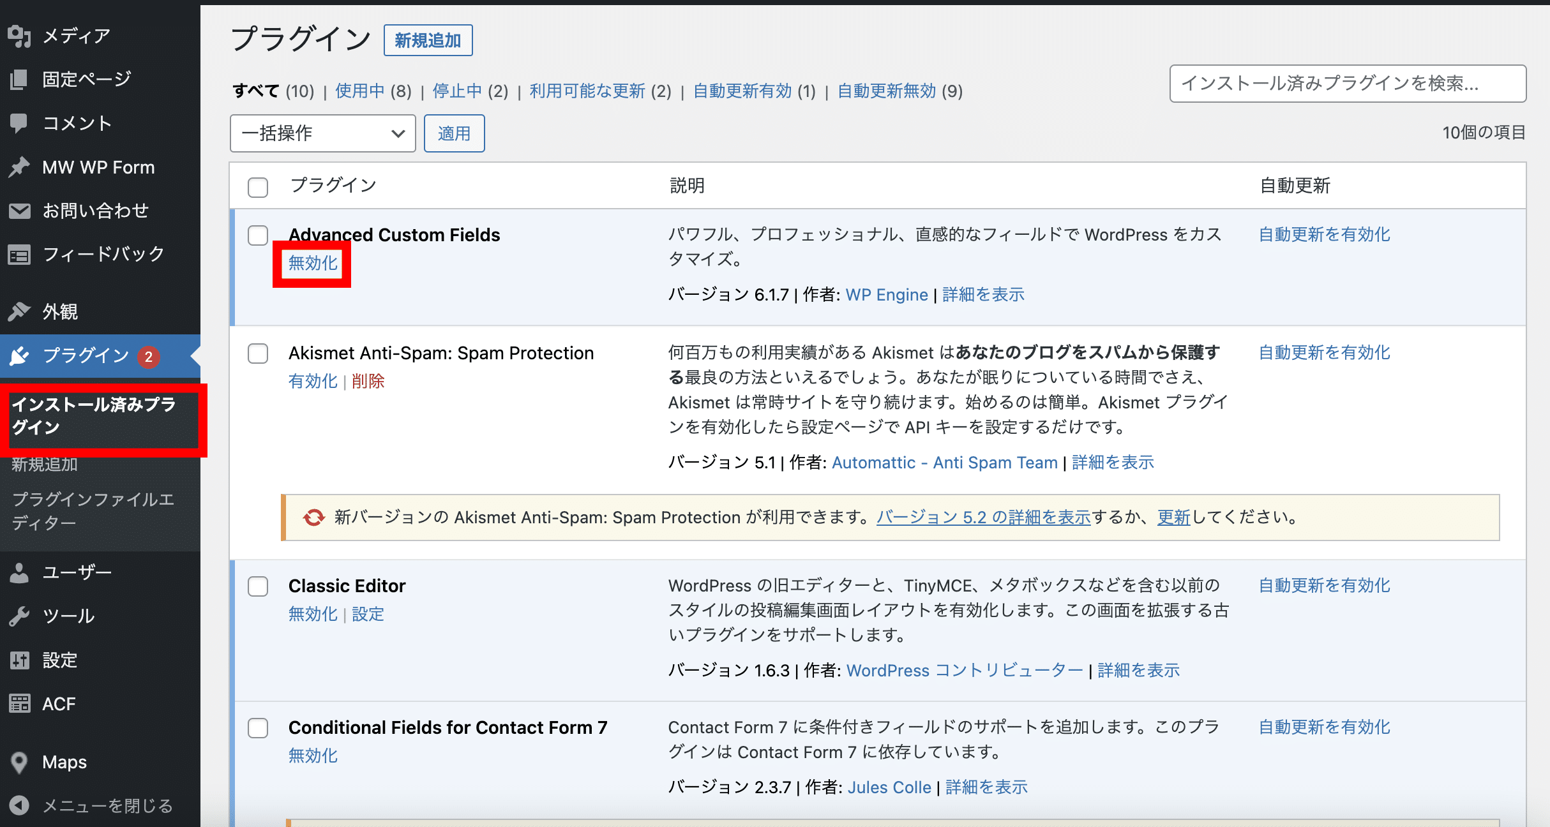1550x827 pixels.
Task: Click the Appearance (外観) brush icon
Action: click(x=19, y=311)
